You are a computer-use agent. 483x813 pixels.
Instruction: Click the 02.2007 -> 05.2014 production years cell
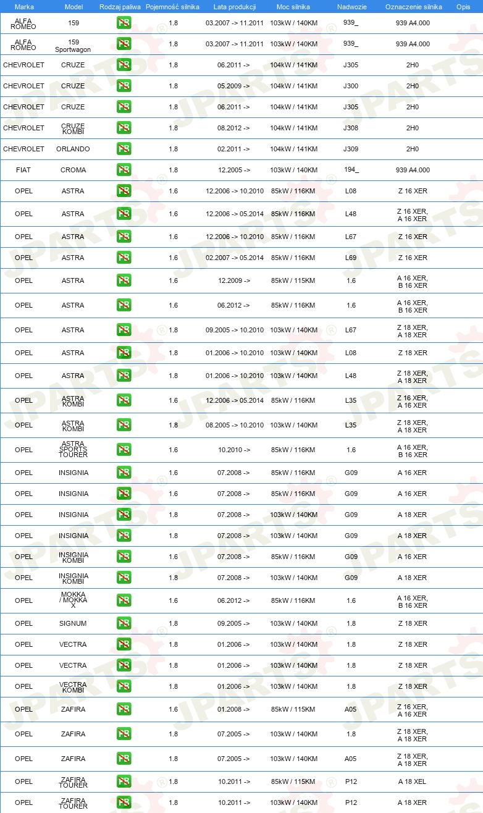(x=235, y=258)
